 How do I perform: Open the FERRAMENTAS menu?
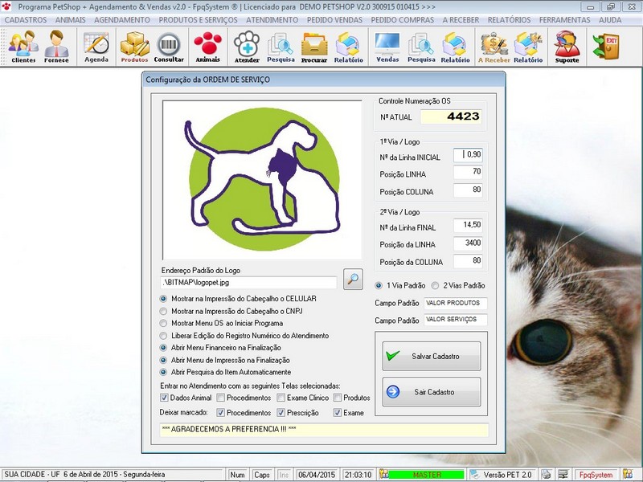565,19
